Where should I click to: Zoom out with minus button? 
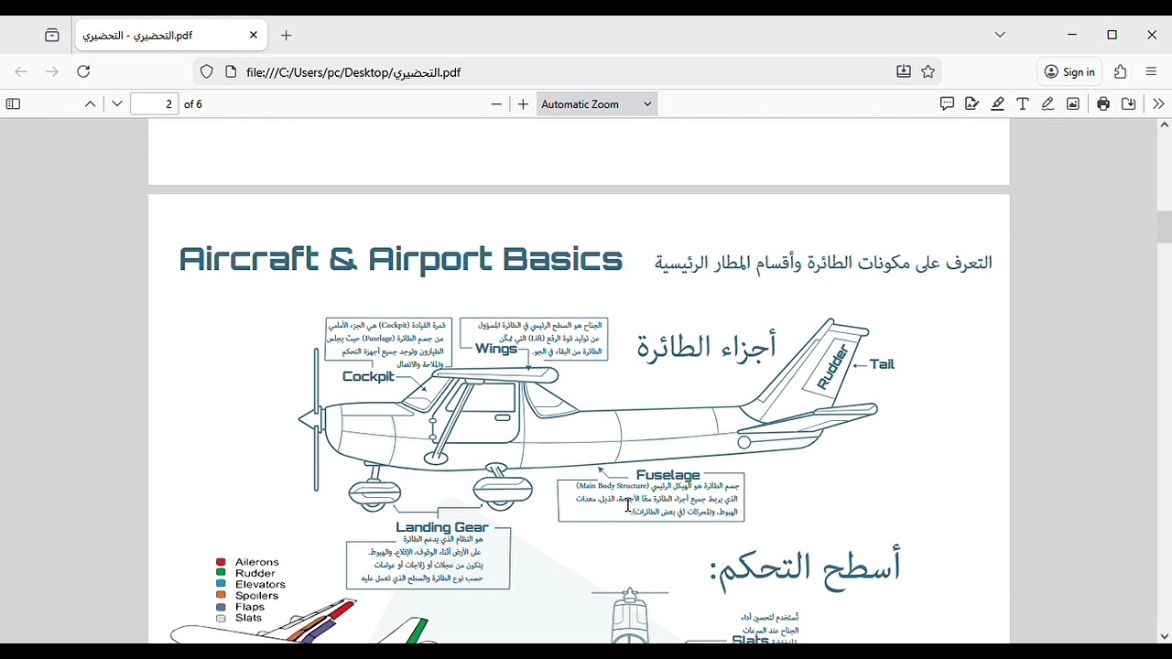[496, 104]
